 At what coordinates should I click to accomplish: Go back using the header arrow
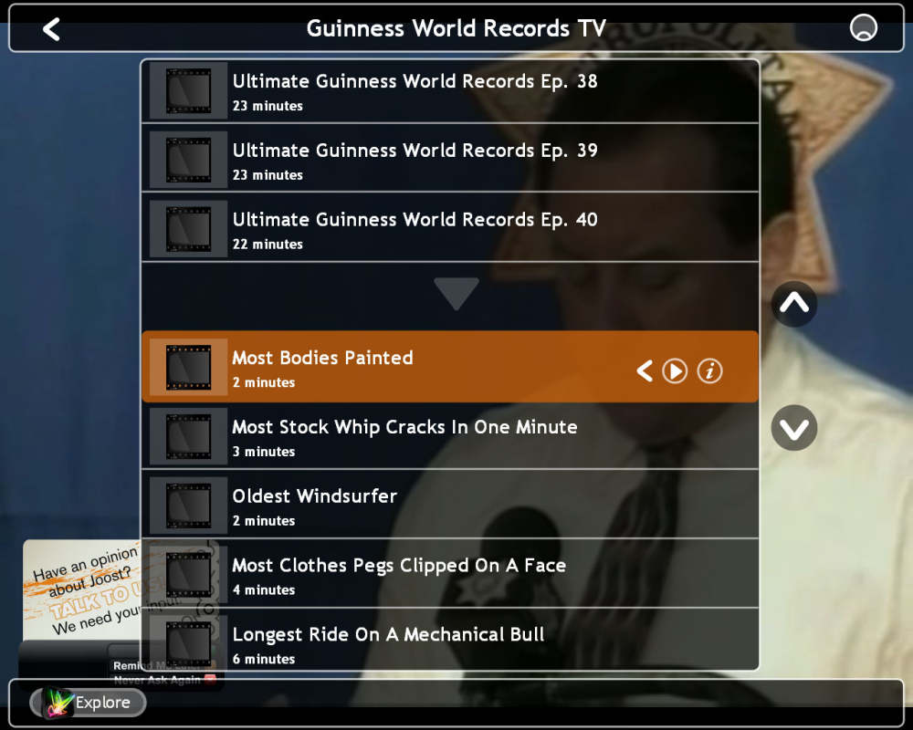[x=51, y=29]
